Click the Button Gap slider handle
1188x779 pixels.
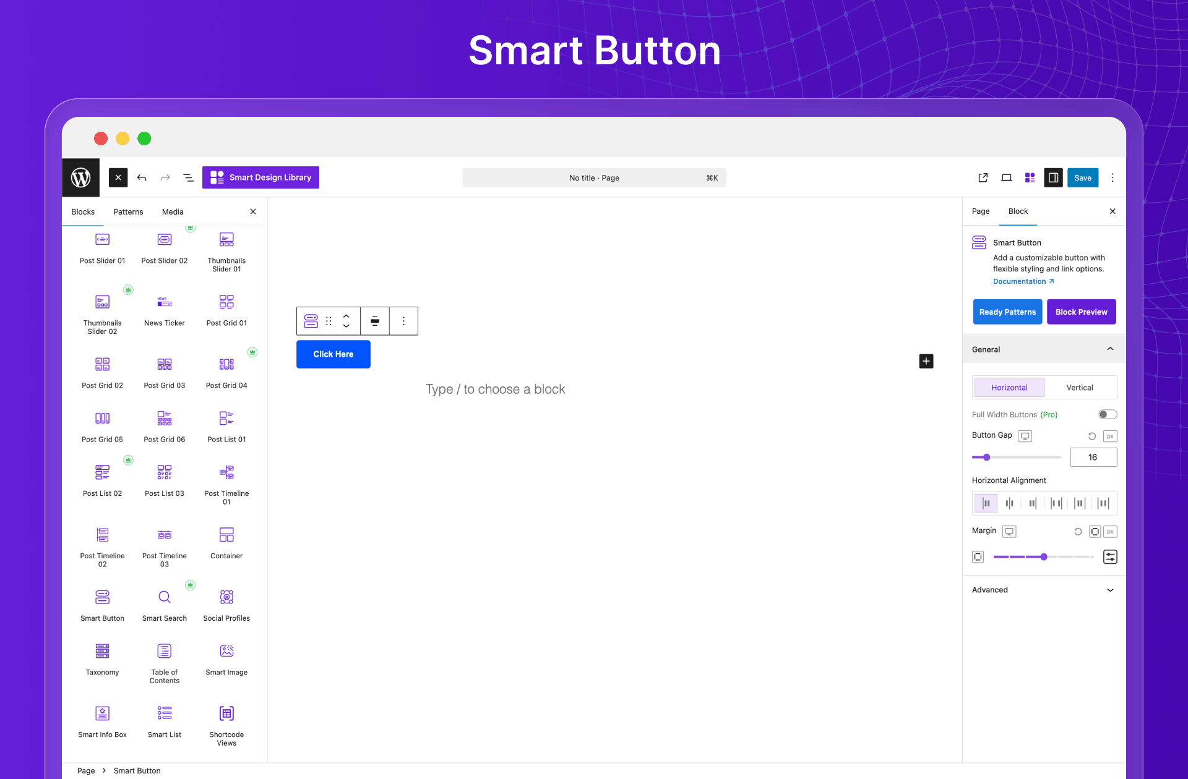pos(987,458)
